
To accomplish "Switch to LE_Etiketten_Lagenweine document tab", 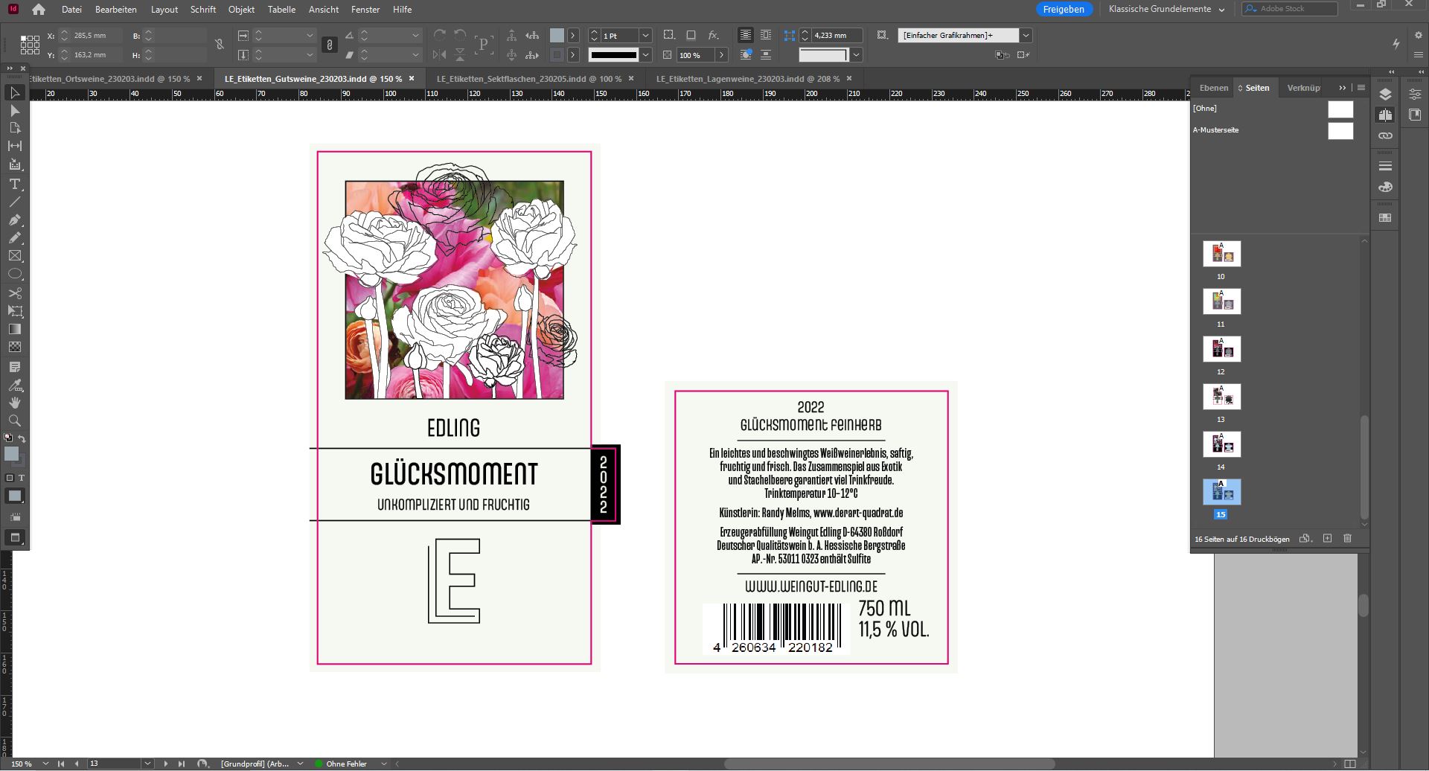I will [747, 79].
